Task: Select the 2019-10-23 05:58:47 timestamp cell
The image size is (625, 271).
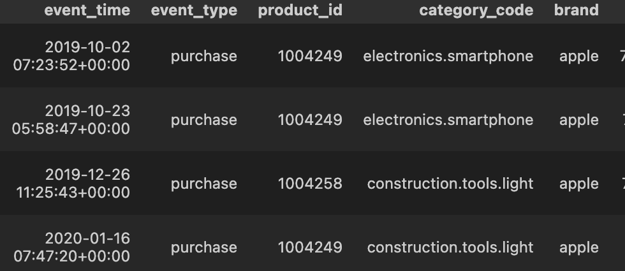Action: (71, 120)
